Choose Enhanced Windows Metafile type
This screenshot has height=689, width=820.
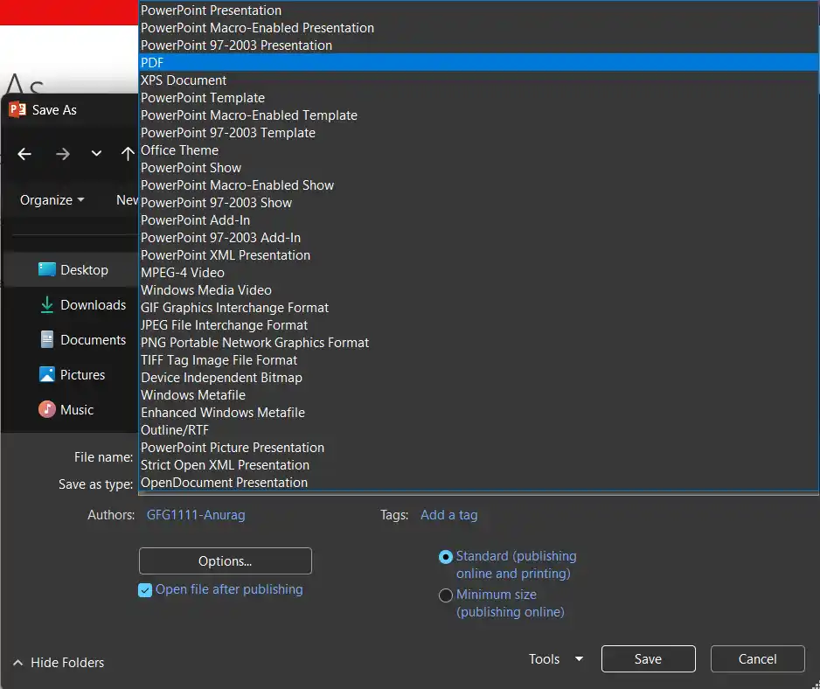478,413
